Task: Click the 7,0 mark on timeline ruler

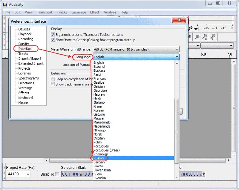Action: click(x=229, y=54)
